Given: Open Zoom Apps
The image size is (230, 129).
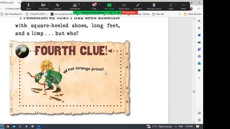Looking at the screenshot, I should click(x=171, y=6).
